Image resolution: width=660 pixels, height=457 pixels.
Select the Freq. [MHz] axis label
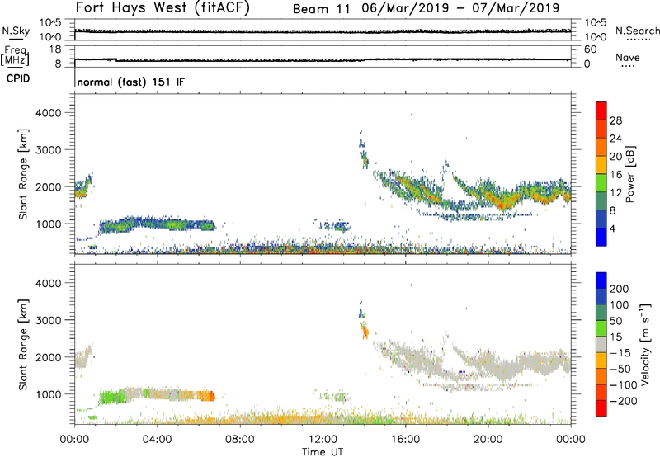15,55
